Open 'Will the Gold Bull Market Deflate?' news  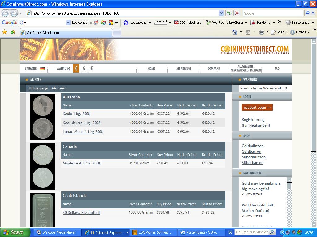257,208
